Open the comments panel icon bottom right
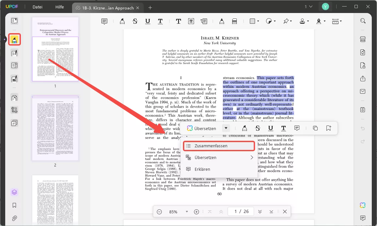This screenshot has width=377, height=226. [x=363, y=218]
